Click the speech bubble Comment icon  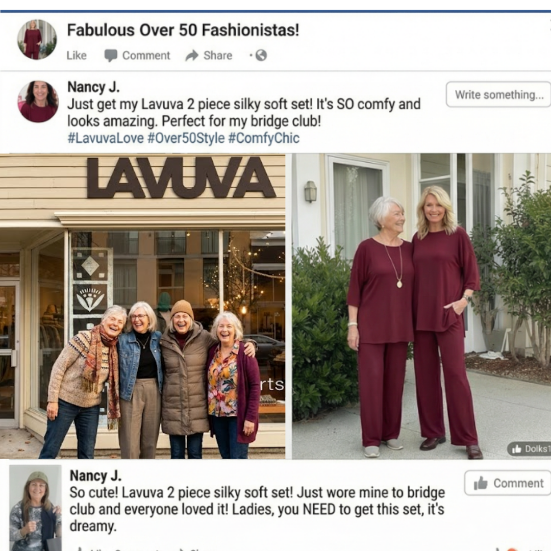coord(111,56)
